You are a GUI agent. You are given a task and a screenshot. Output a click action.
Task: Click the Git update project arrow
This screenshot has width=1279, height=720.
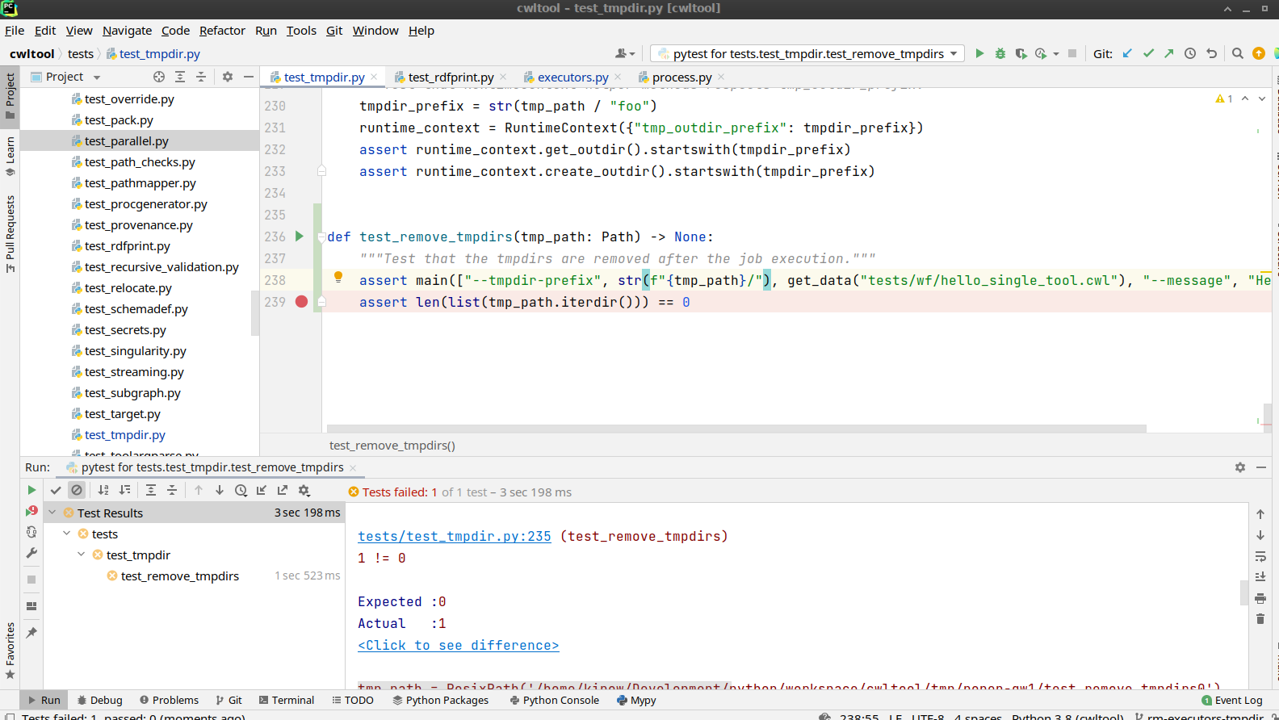(1127, 53)
